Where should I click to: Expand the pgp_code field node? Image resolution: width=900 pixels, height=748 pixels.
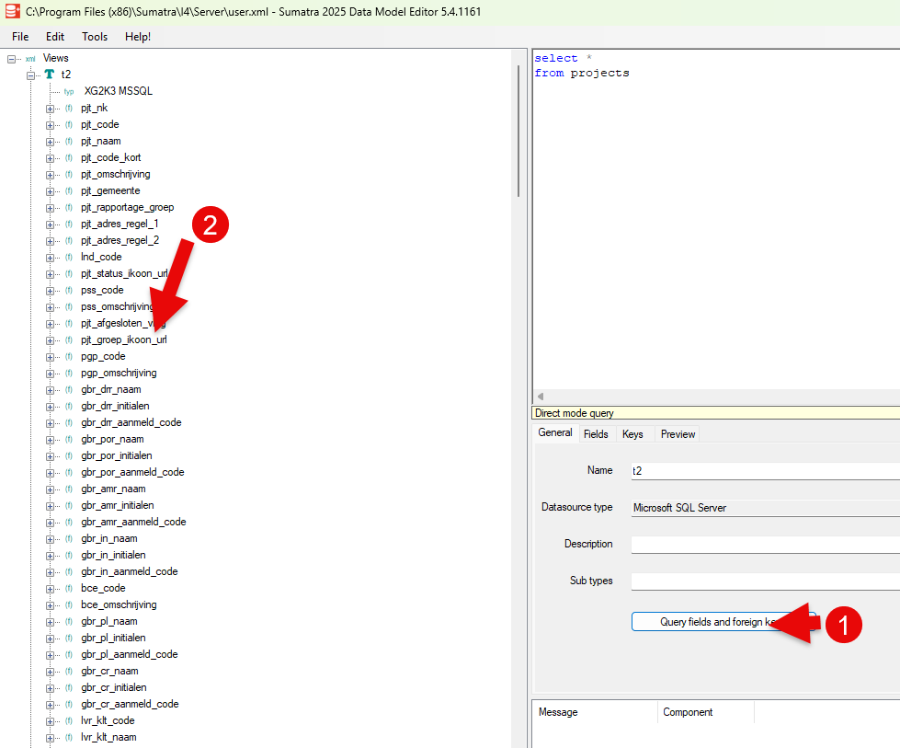pyautogui.click(x=50, y=357)
